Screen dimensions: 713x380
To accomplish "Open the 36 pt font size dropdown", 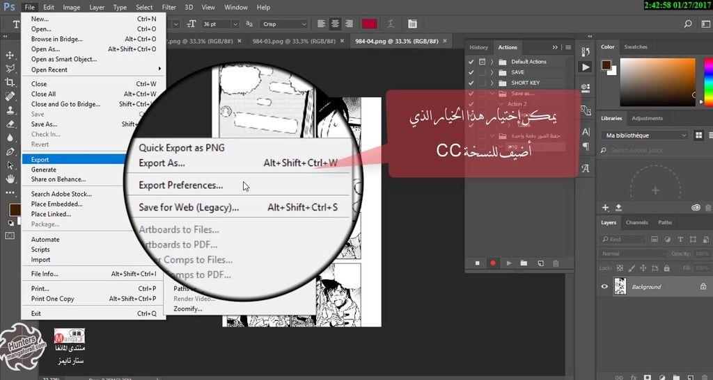I will coord(235,24).
